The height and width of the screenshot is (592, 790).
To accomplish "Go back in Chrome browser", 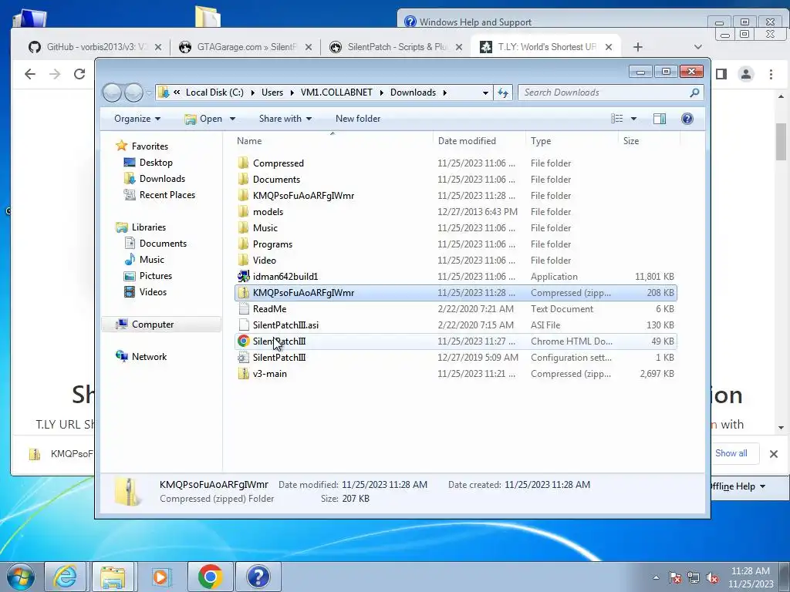I will point(30,75).
